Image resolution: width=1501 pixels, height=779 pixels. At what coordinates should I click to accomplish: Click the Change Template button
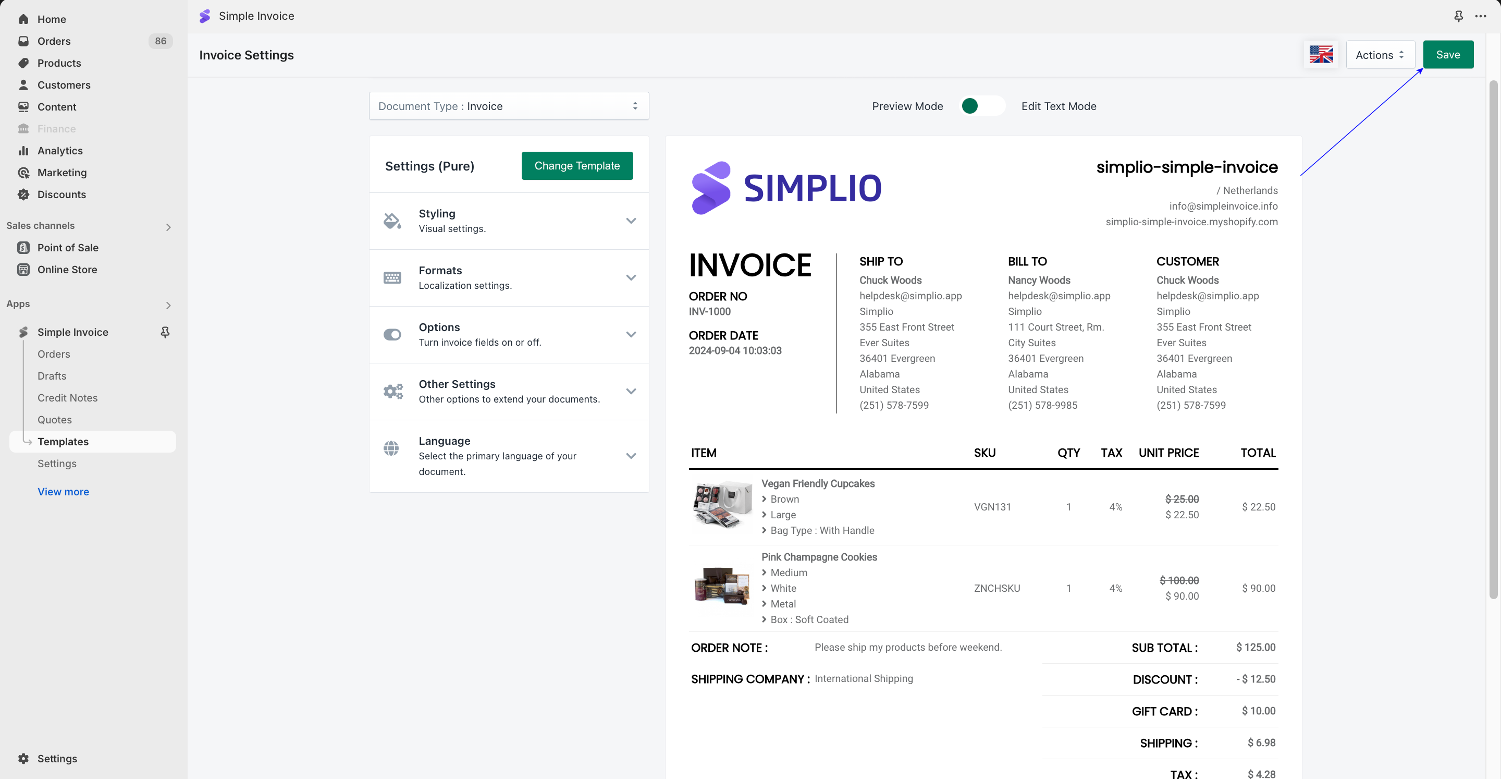click(576, 166)
